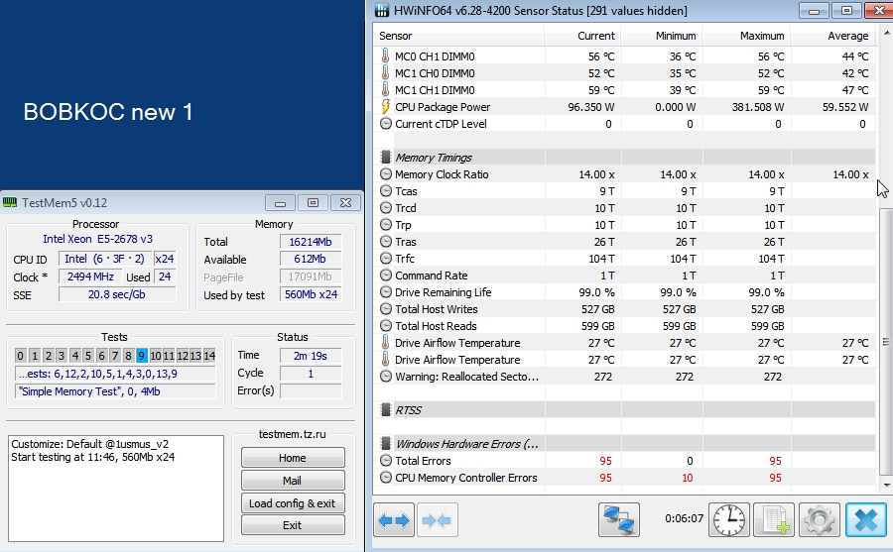Click the Exit button in TestMem5
The height and width of the screenshot is (552, 893).
293,525
